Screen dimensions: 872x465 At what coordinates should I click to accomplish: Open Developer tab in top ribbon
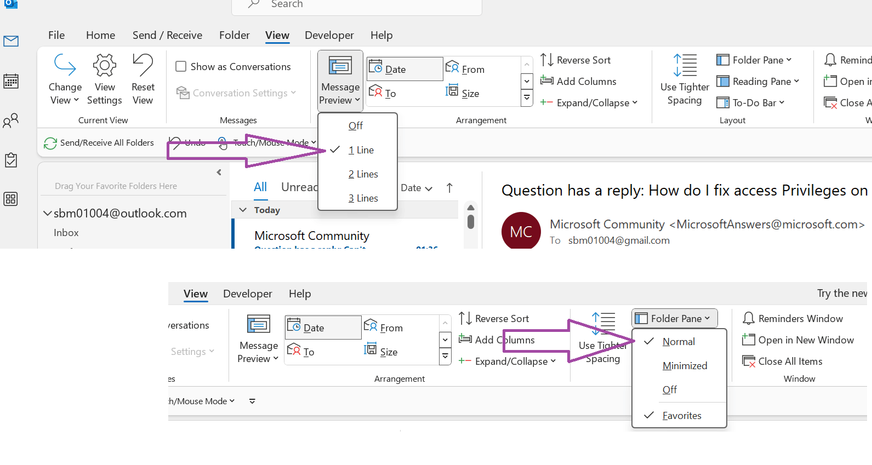click(329, 35)
